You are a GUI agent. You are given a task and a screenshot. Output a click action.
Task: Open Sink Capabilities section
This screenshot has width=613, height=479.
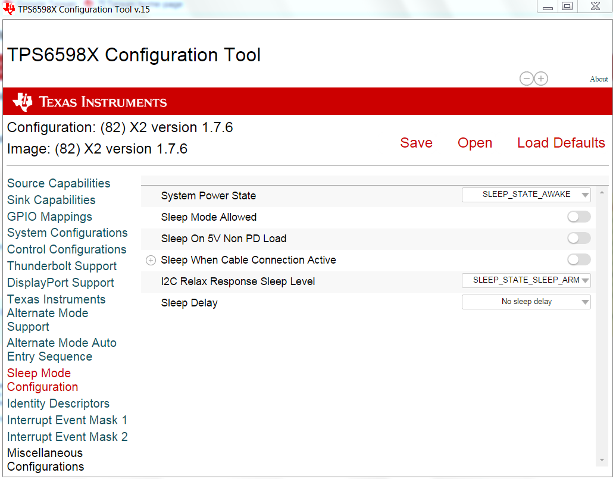point(51,200)
